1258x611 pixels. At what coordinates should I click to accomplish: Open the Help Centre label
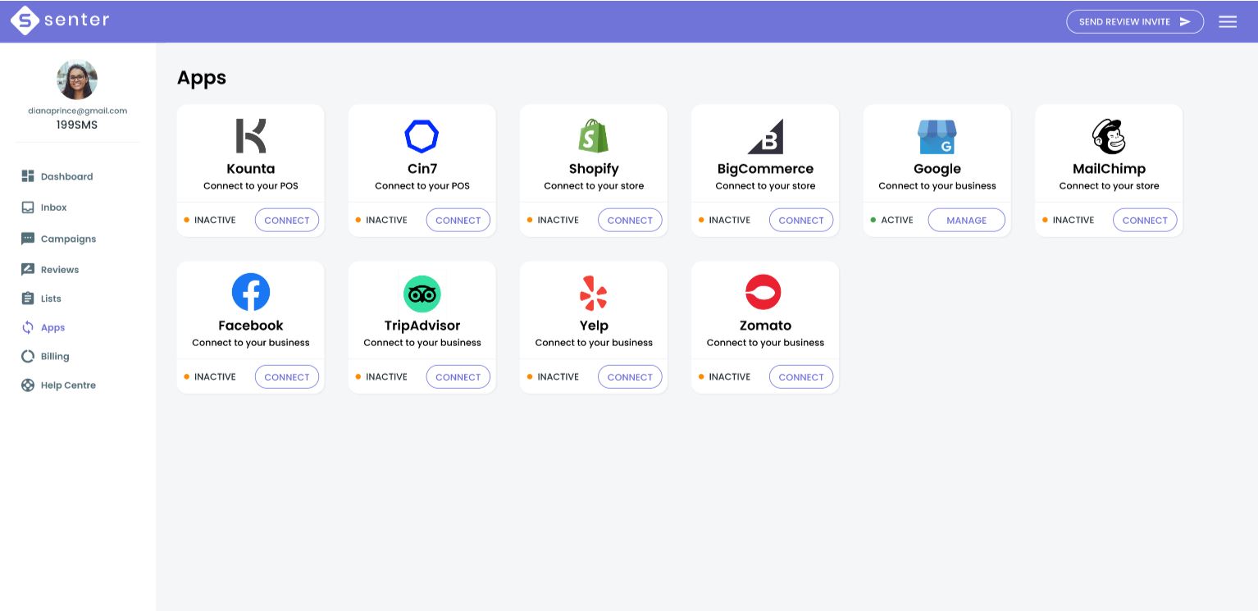click(x=68, y=385)
